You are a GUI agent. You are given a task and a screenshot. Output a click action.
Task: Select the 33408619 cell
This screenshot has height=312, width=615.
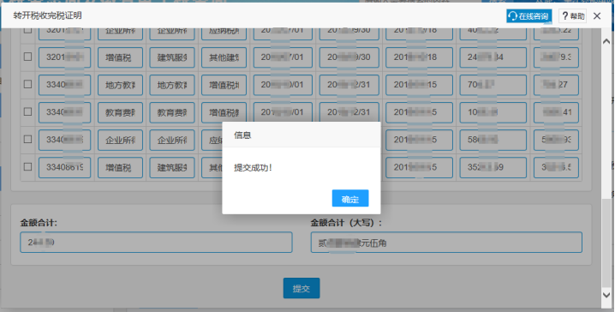click(x=64, y=168)
